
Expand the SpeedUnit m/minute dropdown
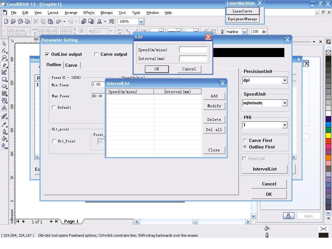coord(284,103)
